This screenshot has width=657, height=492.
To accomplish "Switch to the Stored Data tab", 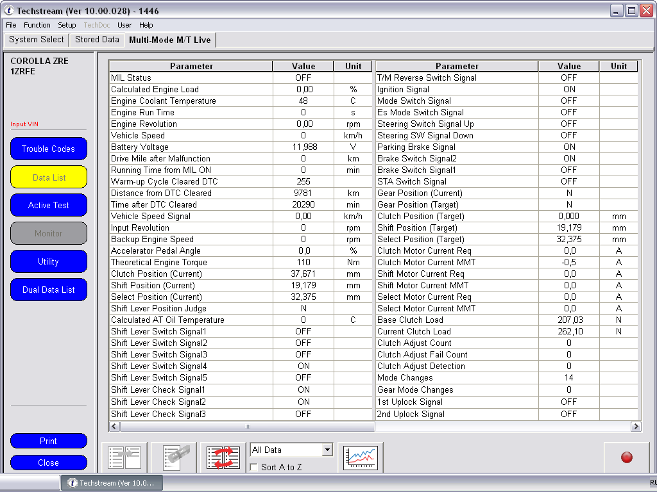I will click(x=97, y=40).
